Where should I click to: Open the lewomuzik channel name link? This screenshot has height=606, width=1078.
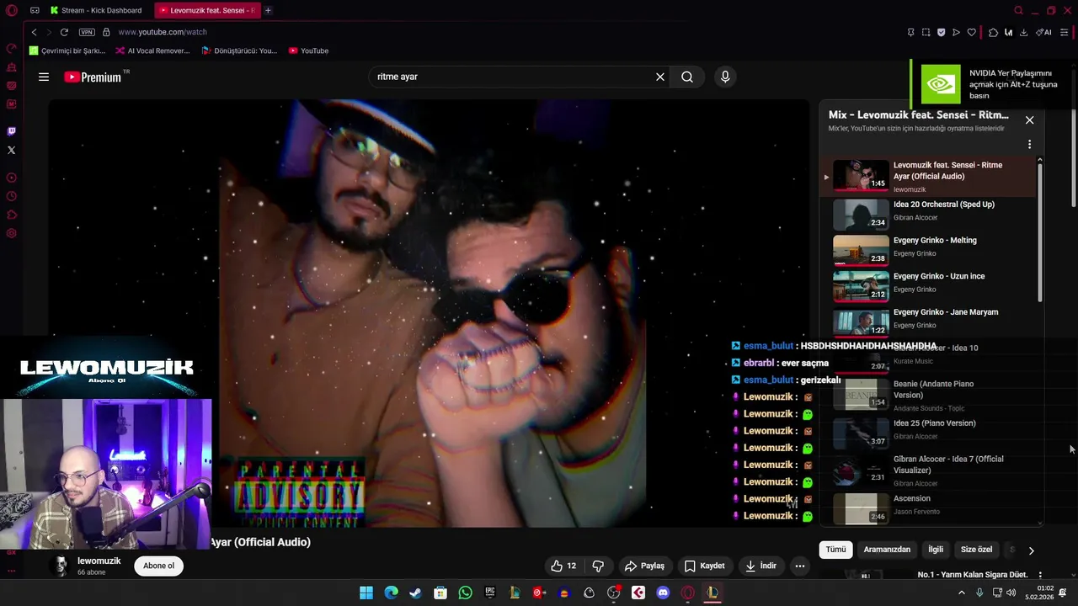coord(99,561)
